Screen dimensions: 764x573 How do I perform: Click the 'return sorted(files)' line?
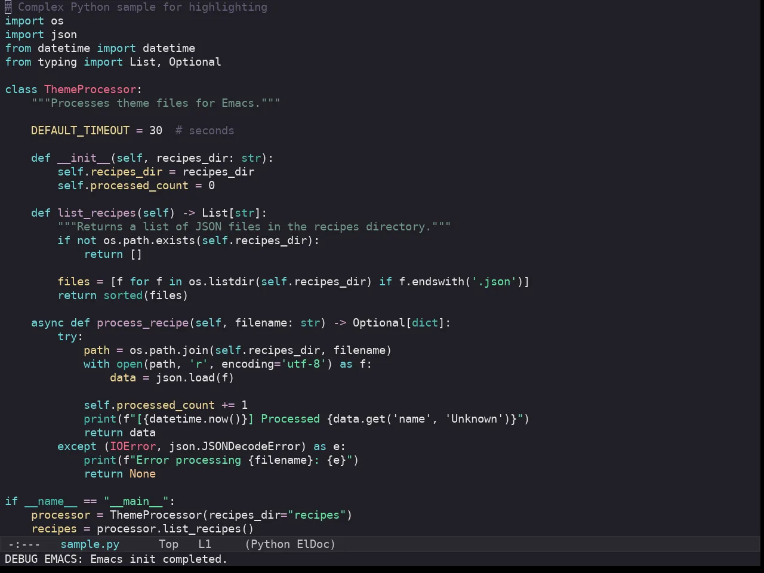(123, 295)
